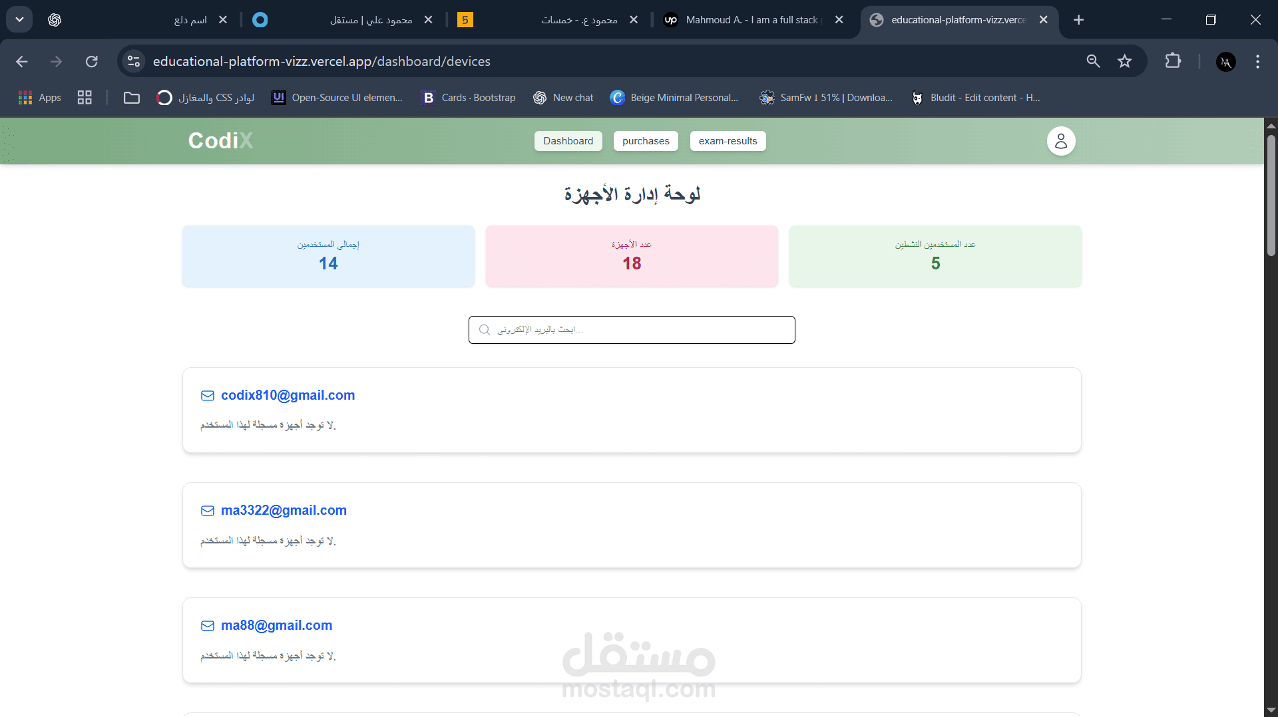This screenshot has width=1278, height=717.
Task: Click the browser reload icon
Action: click(x=92, y=62)
